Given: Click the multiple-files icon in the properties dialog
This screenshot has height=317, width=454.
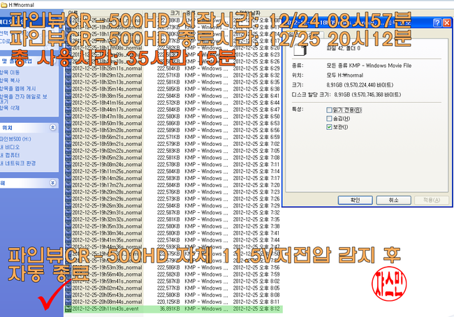Looking at the screenshot, I should (x=300, y=50).
